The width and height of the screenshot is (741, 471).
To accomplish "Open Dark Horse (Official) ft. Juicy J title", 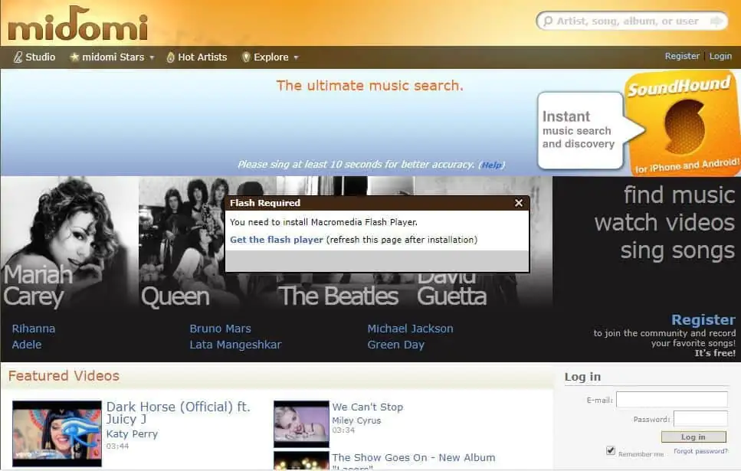I will click(178, 413).
